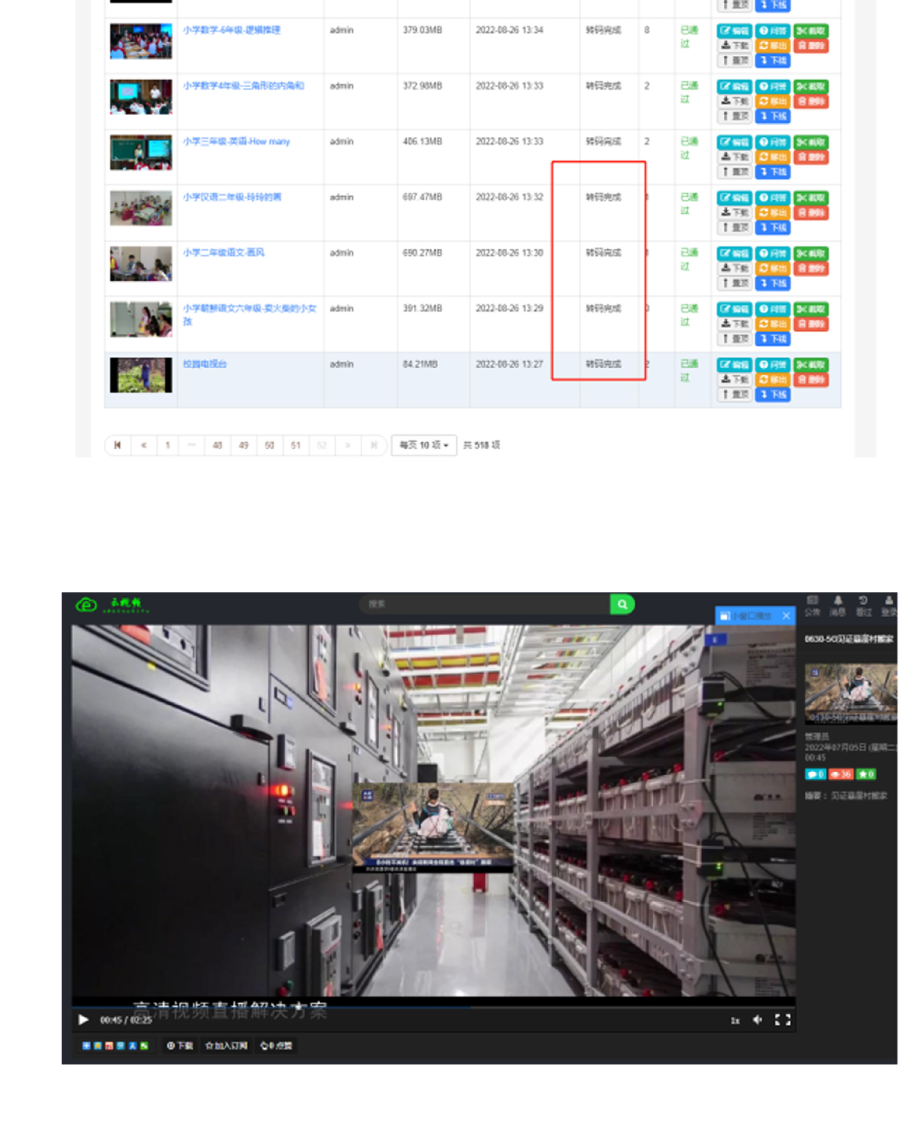Open the 消息 notifications bell icon
Screen dimensions: 921x1127
coord(837,604)
